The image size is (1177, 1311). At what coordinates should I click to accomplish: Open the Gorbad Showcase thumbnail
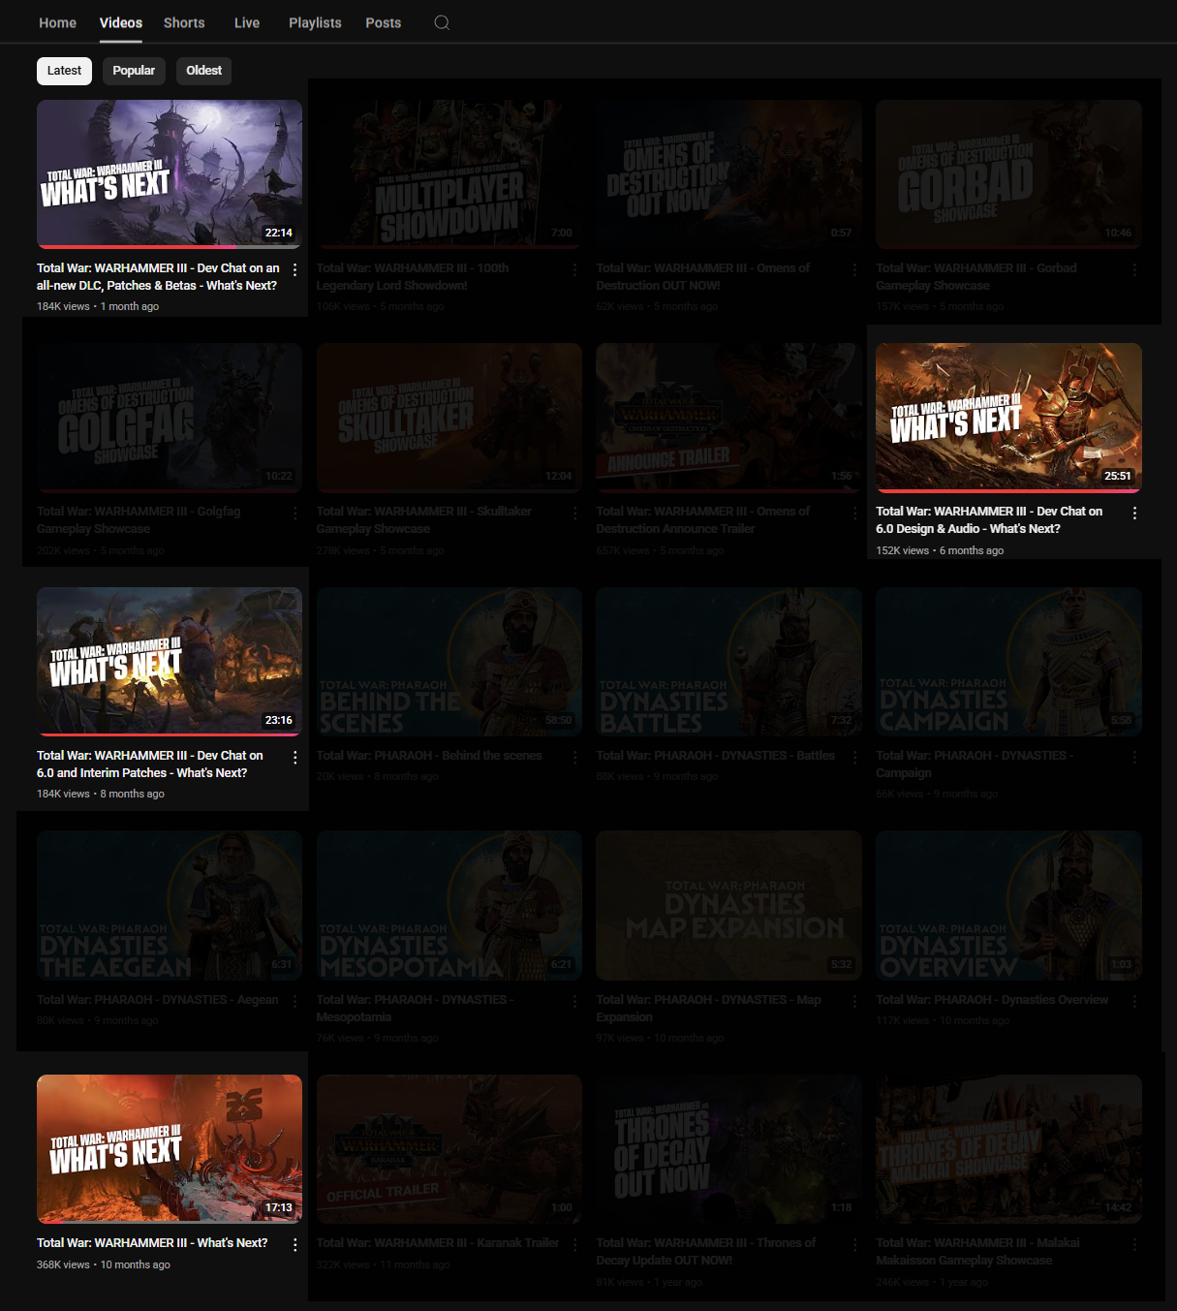click(x=1008, y=174)
